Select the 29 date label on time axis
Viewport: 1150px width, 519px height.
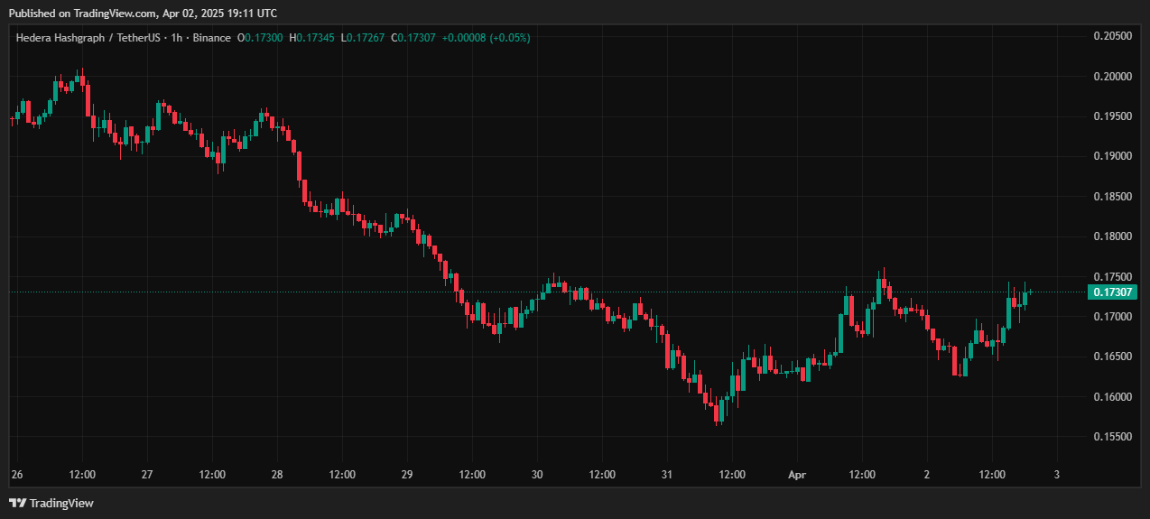[x=407, y=474]
